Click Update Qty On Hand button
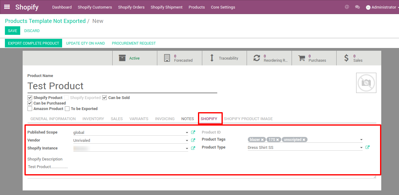This screenshot has height=195, width=399. tap(85, 43)
